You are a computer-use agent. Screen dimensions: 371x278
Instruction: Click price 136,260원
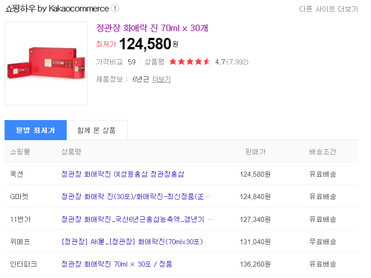pos(255,264)
